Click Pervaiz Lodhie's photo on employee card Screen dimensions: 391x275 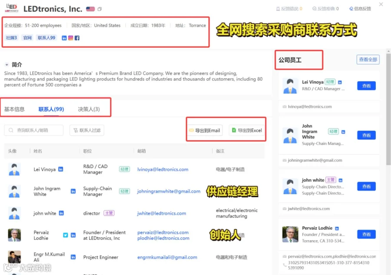click(290, 234)
